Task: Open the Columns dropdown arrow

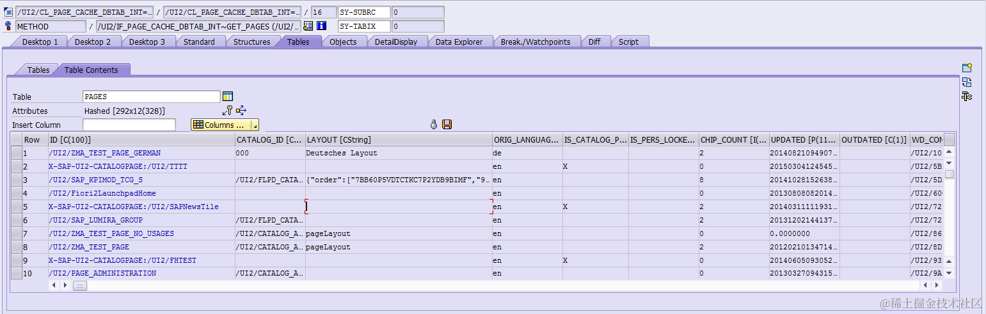Action: tap(254, 125)
